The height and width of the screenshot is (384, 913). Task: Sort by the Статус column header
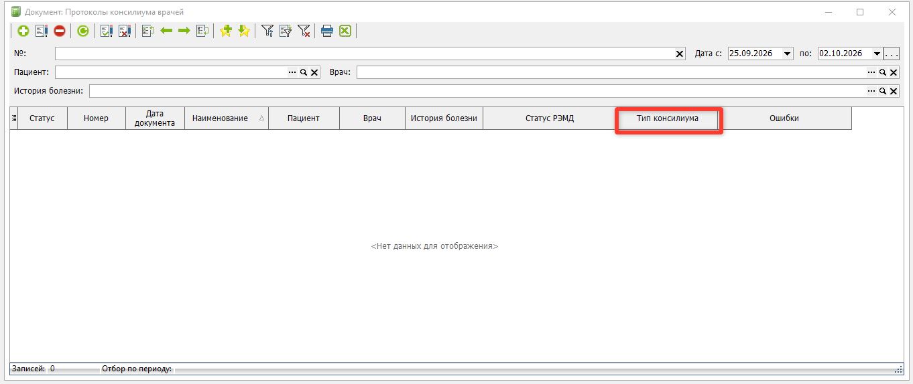(42, 118)
